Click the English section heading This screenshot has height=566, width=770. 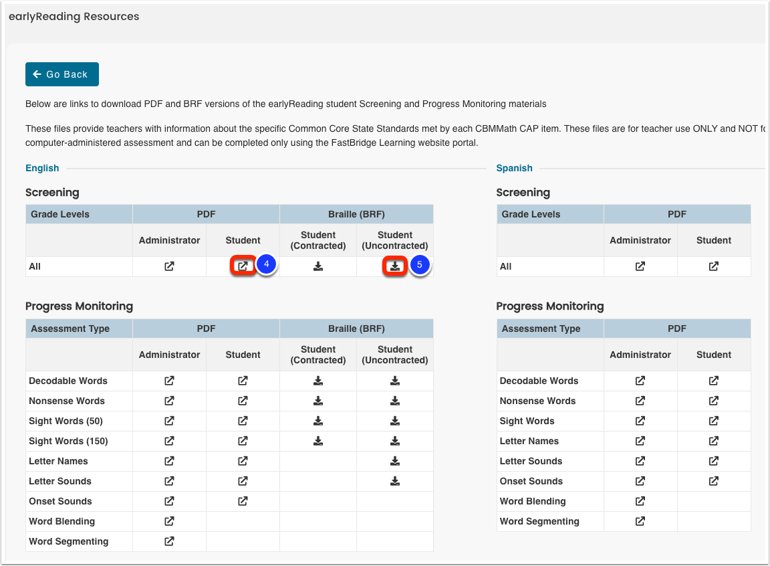[42, 169]
